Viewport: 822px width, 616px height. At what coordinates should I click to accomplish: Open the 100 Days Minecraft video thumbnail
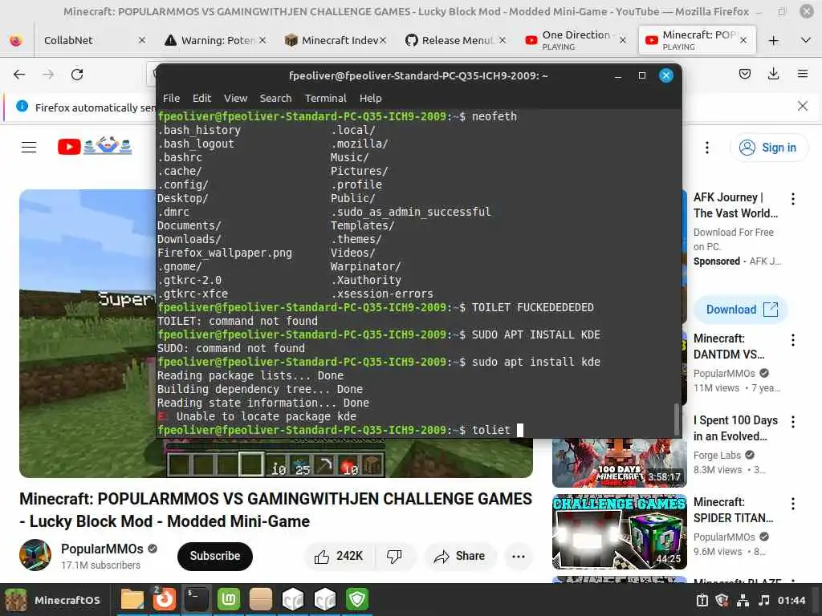(x=619, y=463)
